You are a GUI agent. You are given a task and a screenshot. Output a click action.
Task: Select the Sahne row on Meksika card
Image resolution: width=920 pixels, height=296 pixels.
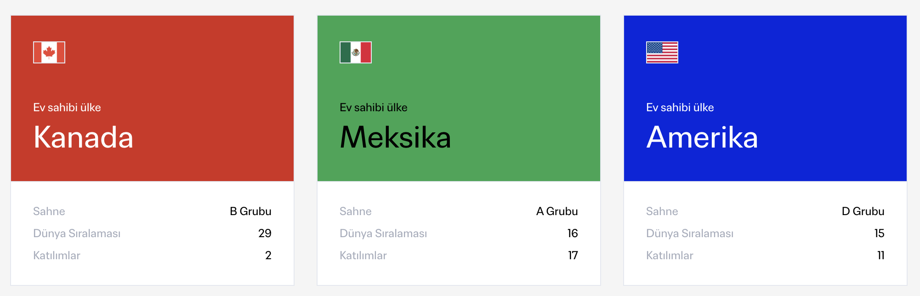(458, 211)
